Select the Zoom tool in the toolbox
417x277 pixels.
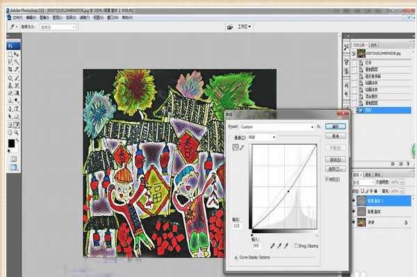pyautogui.click(x=17, y=132)
